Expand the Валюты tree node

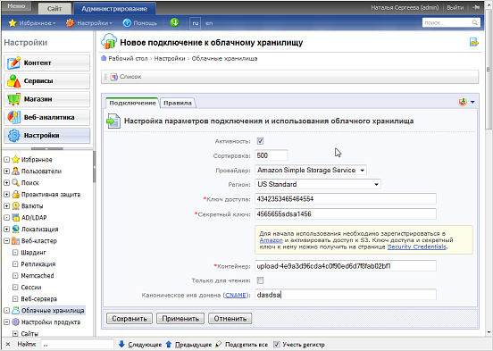[6, 206]
